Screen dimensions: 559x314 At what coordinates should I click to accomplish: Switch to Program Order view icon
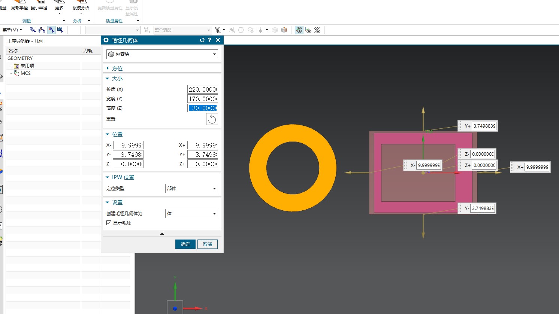33,30
